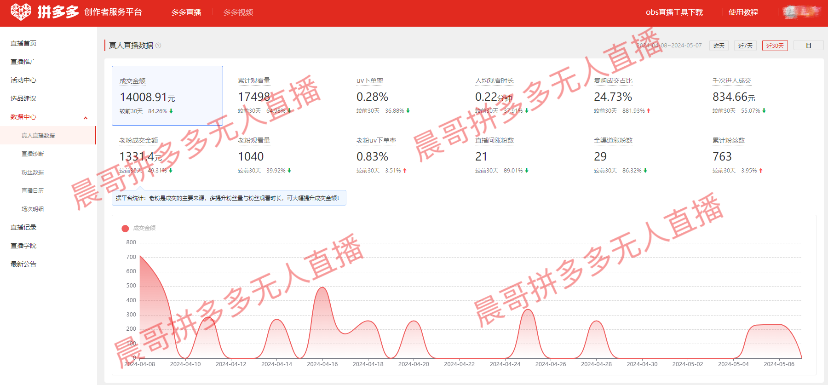Image resolution: width=828 pixels, height=385 pixels.
Task: Open the 日 date granularity selector
Action: click(808, 46)
